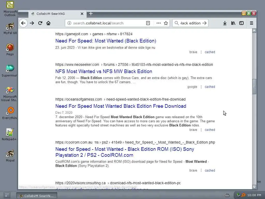Open Supermium desktop shortcut
The height and width of the screenshot is (199, 265).
click(x=10, y=71)
